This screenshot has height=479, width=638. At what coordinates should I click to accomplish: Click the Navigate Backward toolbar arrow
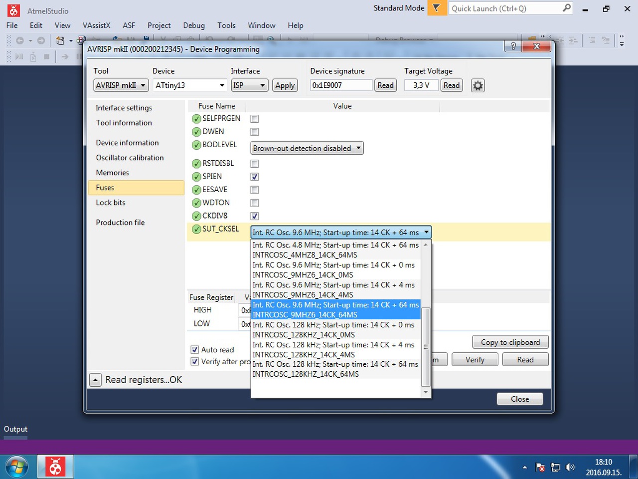[x=20, y=40]
